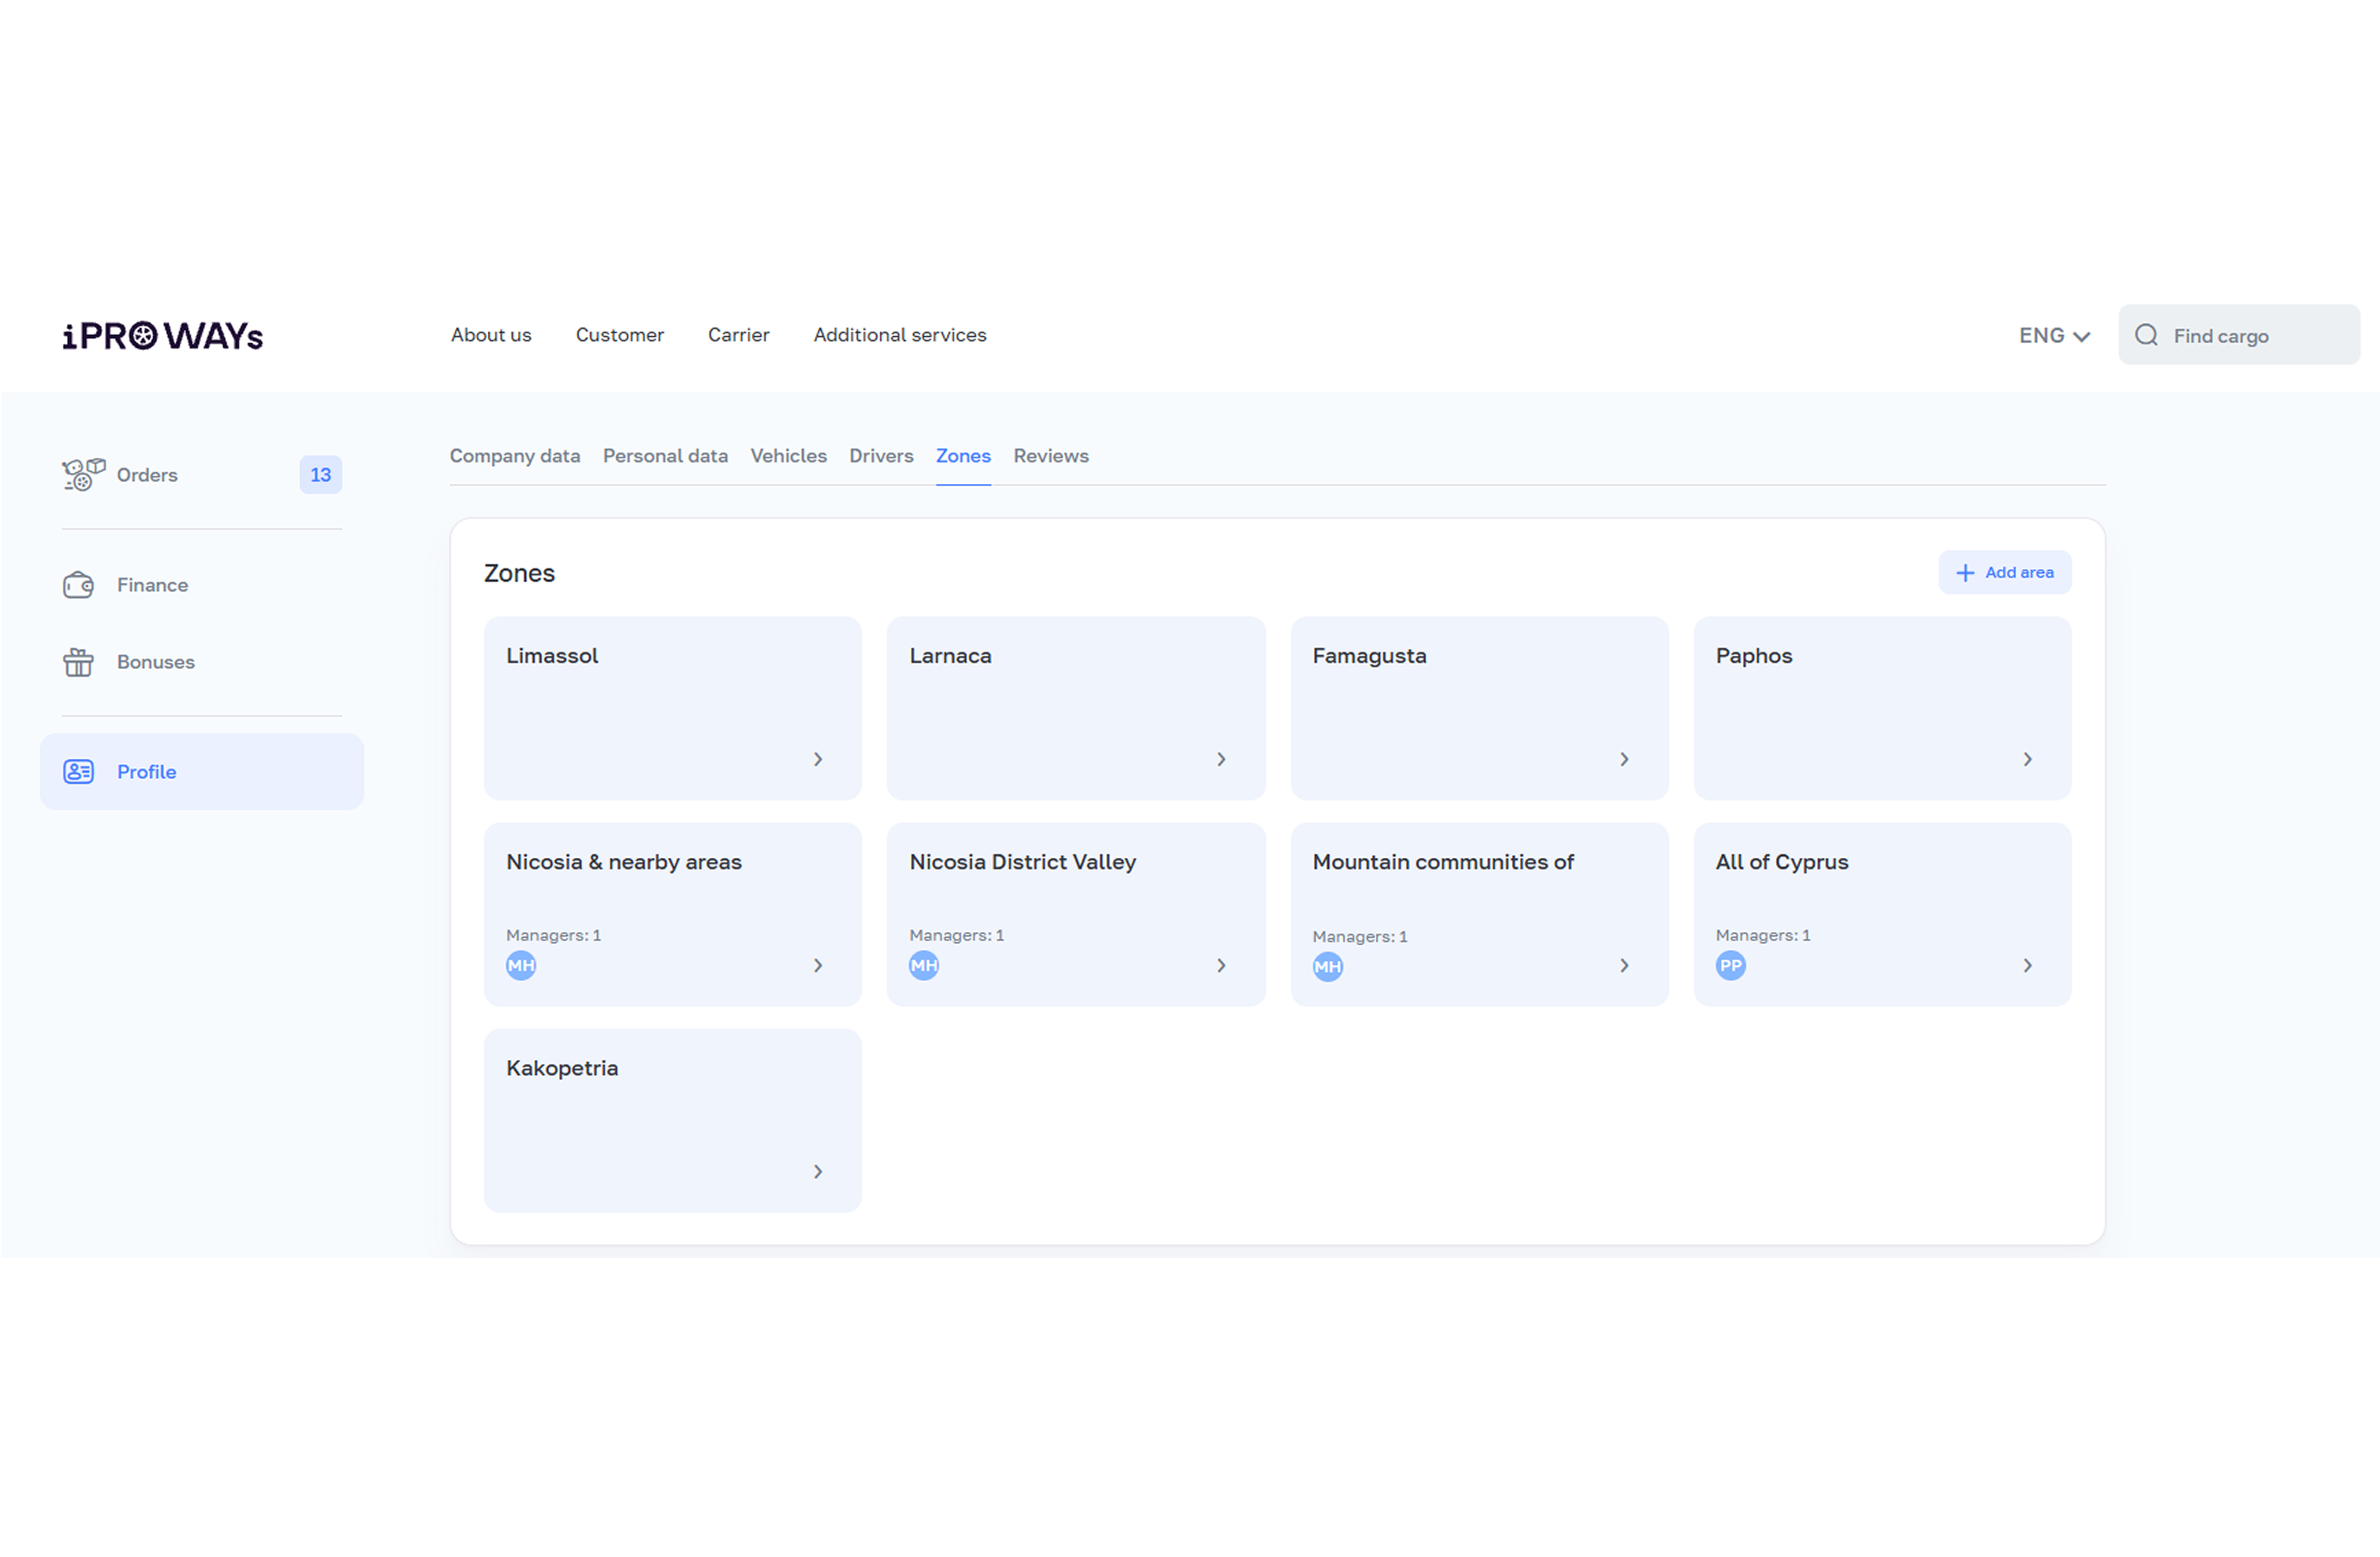Select the Zones tab

(x=963, y=456)
